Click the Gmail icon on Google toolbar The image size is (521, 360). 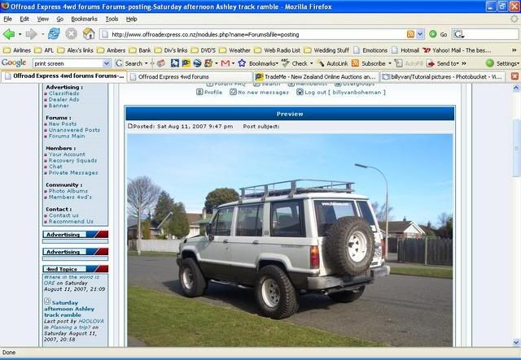coord(225,63)
